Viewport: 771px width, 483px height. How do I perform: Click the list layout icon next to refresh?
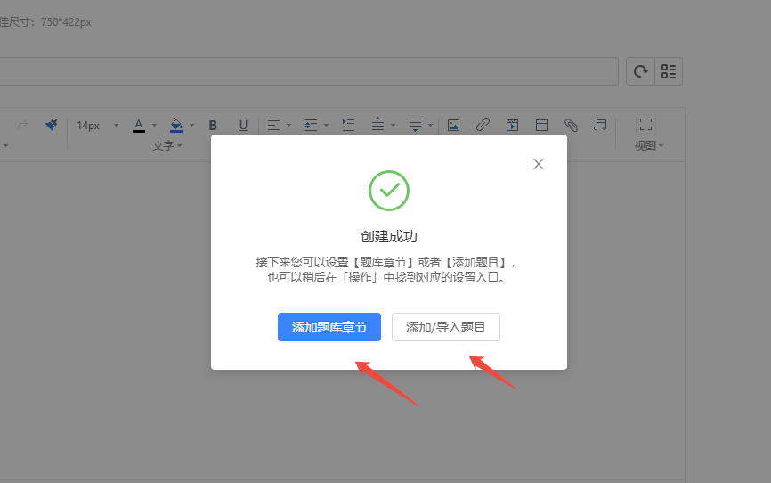(669, 71)
